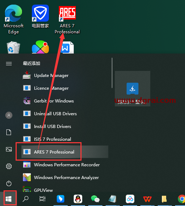Open Google Chrome on the taskbar

click(x=181, y=199)
